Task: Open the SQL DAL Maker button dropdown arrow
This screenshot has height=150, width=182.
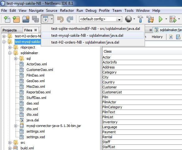Action: click(52, 19)
